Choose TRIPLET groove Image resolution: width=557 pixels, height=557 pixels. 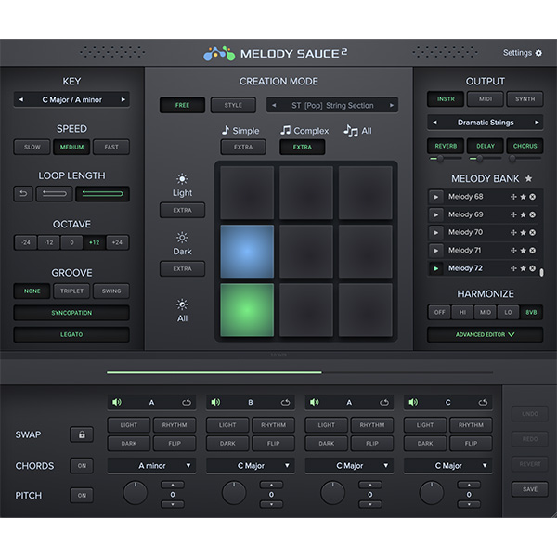[71, 291]
